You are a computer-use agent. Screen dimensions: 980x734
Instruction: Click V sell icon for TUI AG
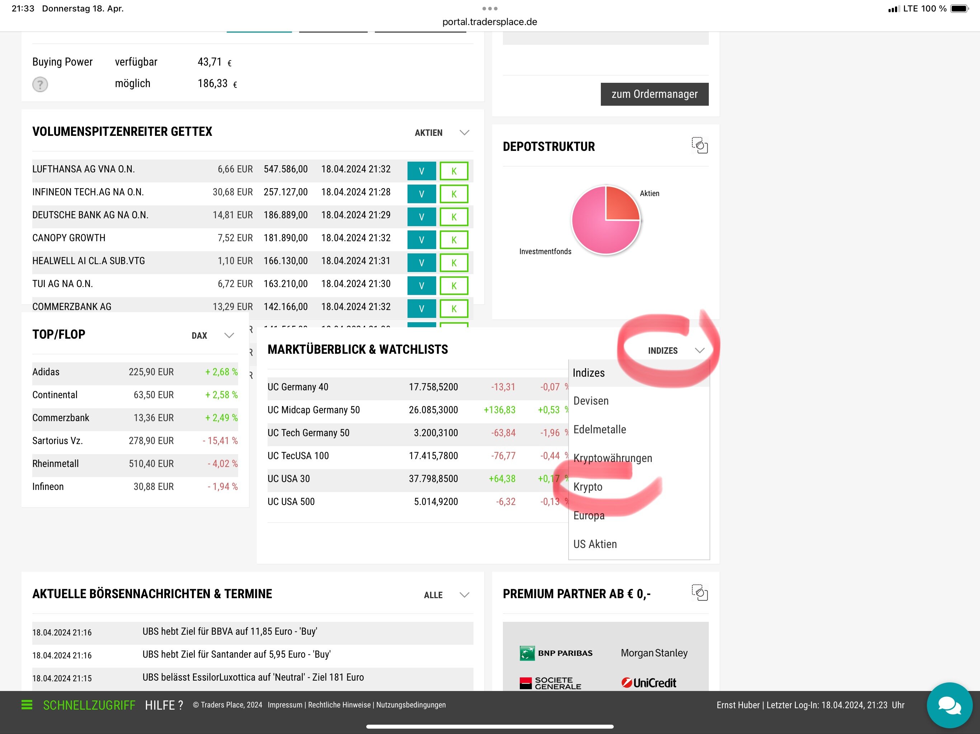(421, 286)
